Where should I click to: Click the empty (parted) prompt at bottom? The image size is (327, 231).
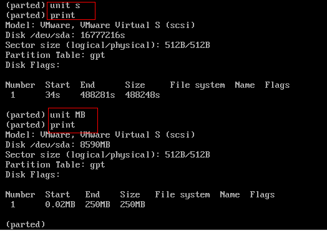coord(26,225)
